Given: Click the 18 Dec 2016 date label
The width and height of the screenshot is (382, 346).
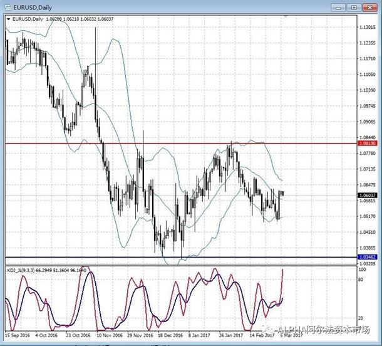Looking at the screenshot, I should click(x=170, y=335).
